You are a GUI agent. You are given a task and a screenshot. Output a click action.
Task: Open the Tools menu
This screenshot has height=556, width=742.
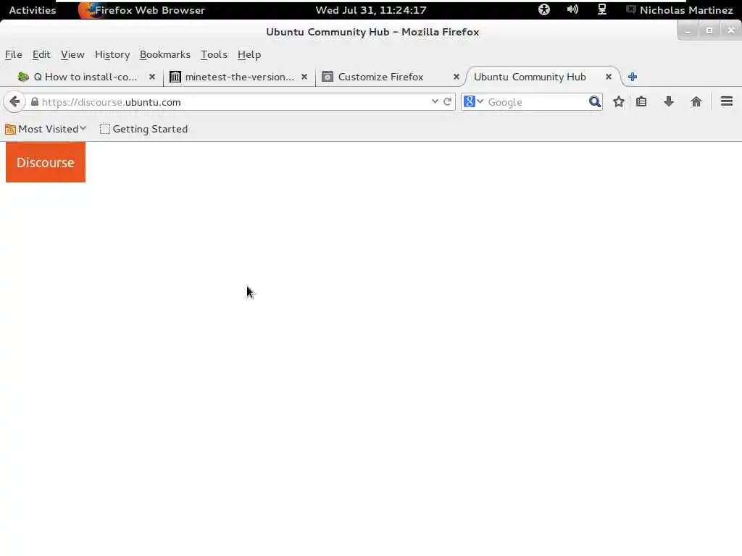214,54
